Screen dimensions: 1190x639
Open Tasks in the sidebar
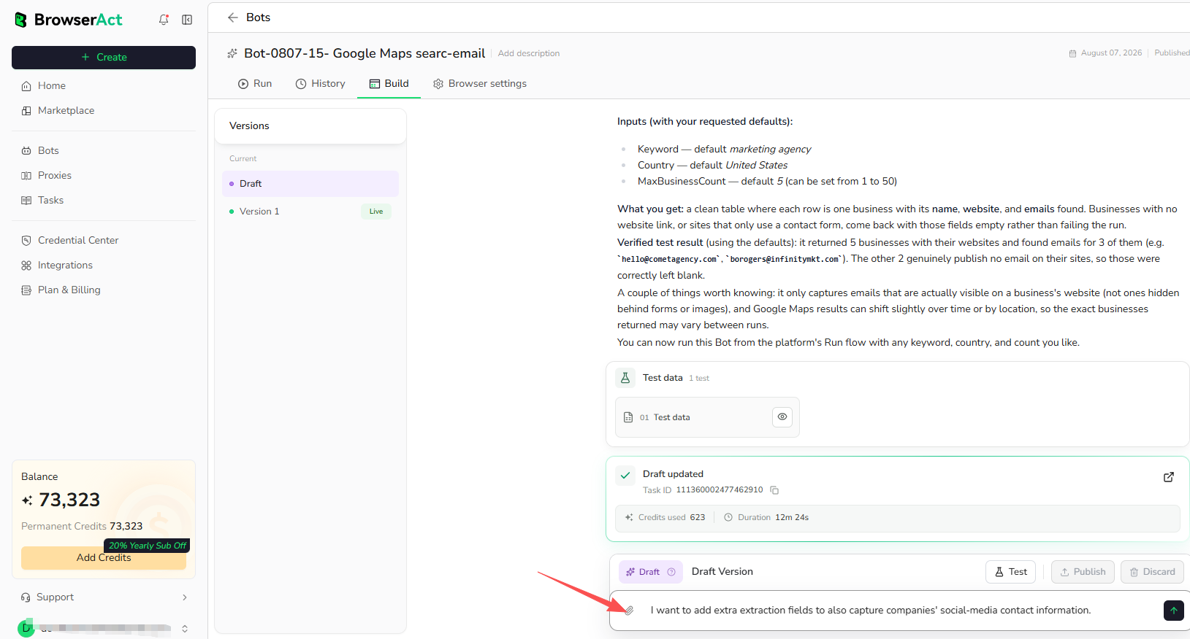coord(104,201)
